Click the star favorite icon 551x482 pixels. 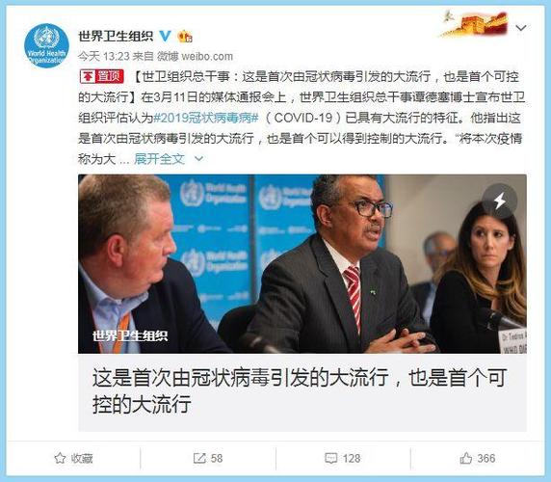coord(60,458)
